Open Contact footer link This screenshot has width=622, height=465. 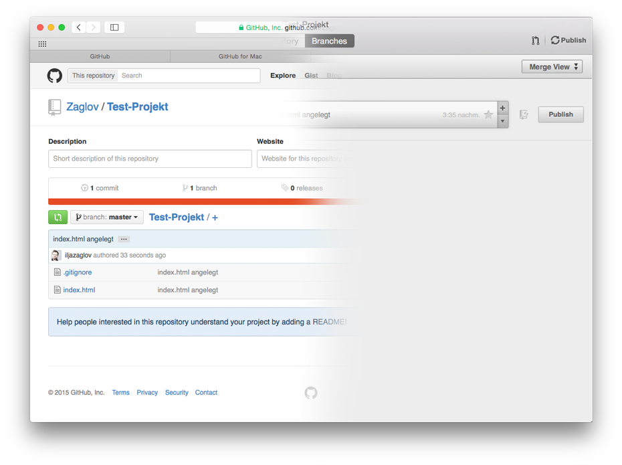coord(206,392)
